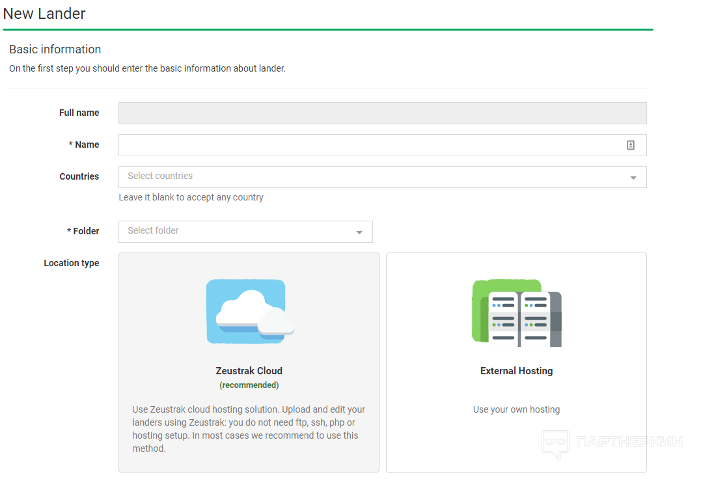Viewport: 716px width, 494px height.
Task: Click the Location type label
Action: pos(71,263)
